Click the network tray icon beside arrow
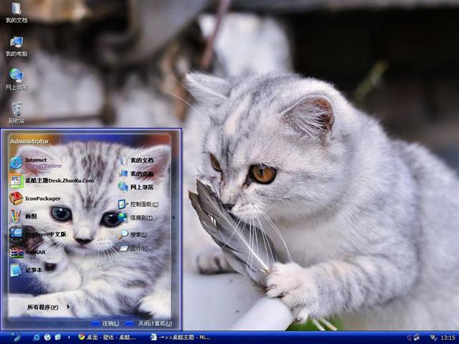Screen dimensions: 459x344 (417, 338)
